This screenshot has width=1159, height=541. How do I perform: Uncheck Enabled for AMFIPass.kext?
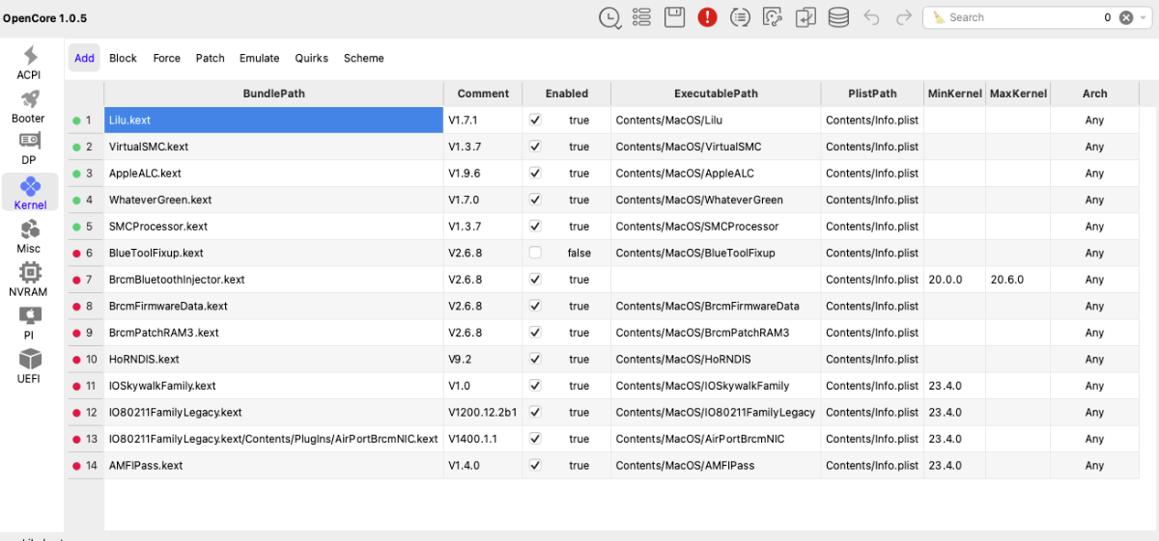[535, 465]
